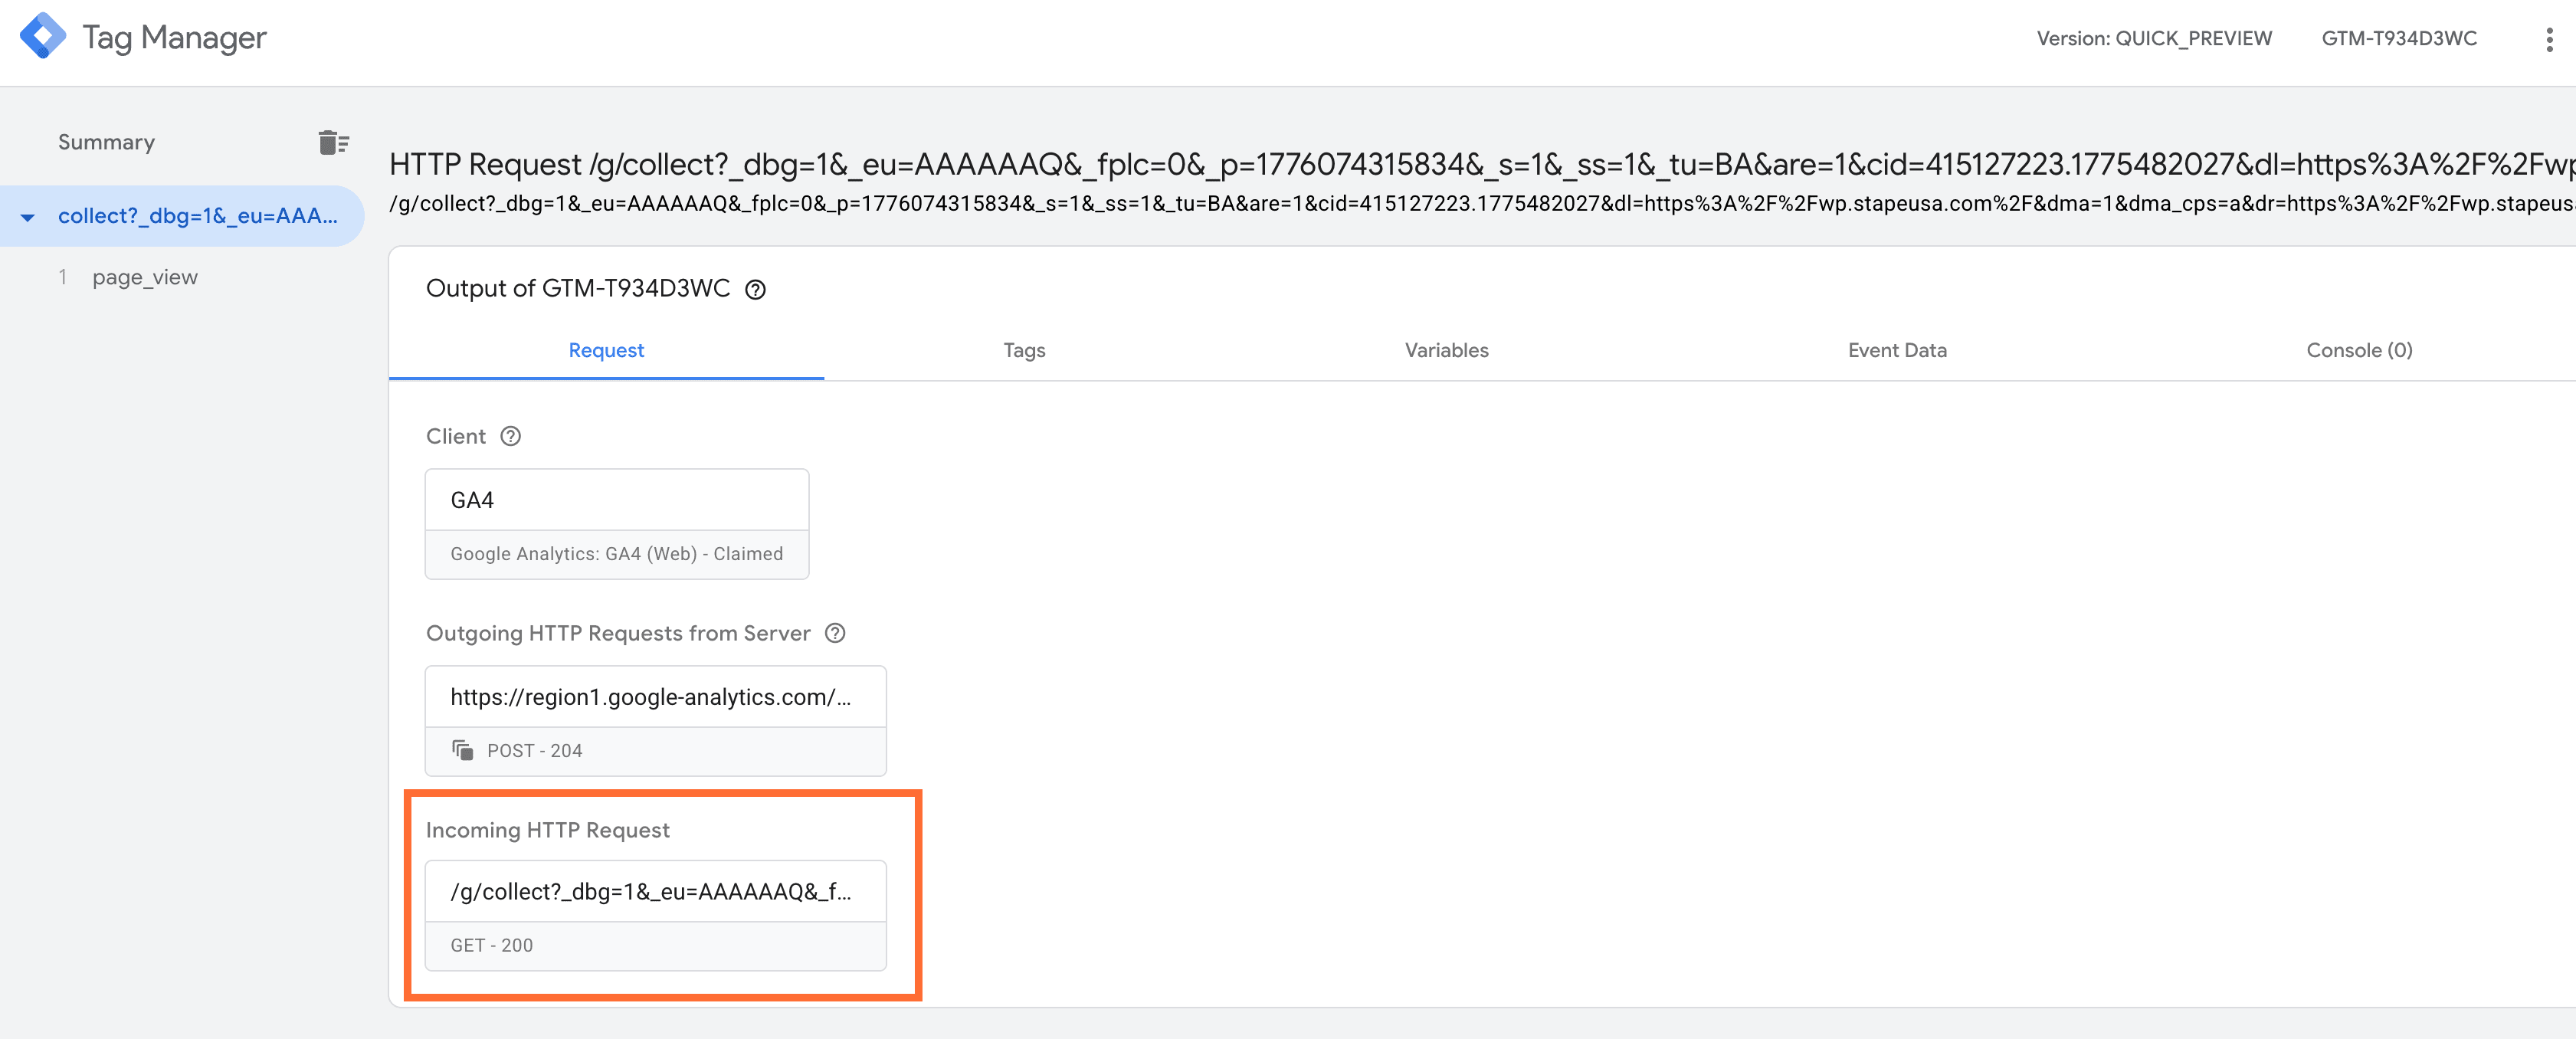2576x1039 pixels.
Task: Switch to the Tags tab
Action: click(x=1024, y=350)
